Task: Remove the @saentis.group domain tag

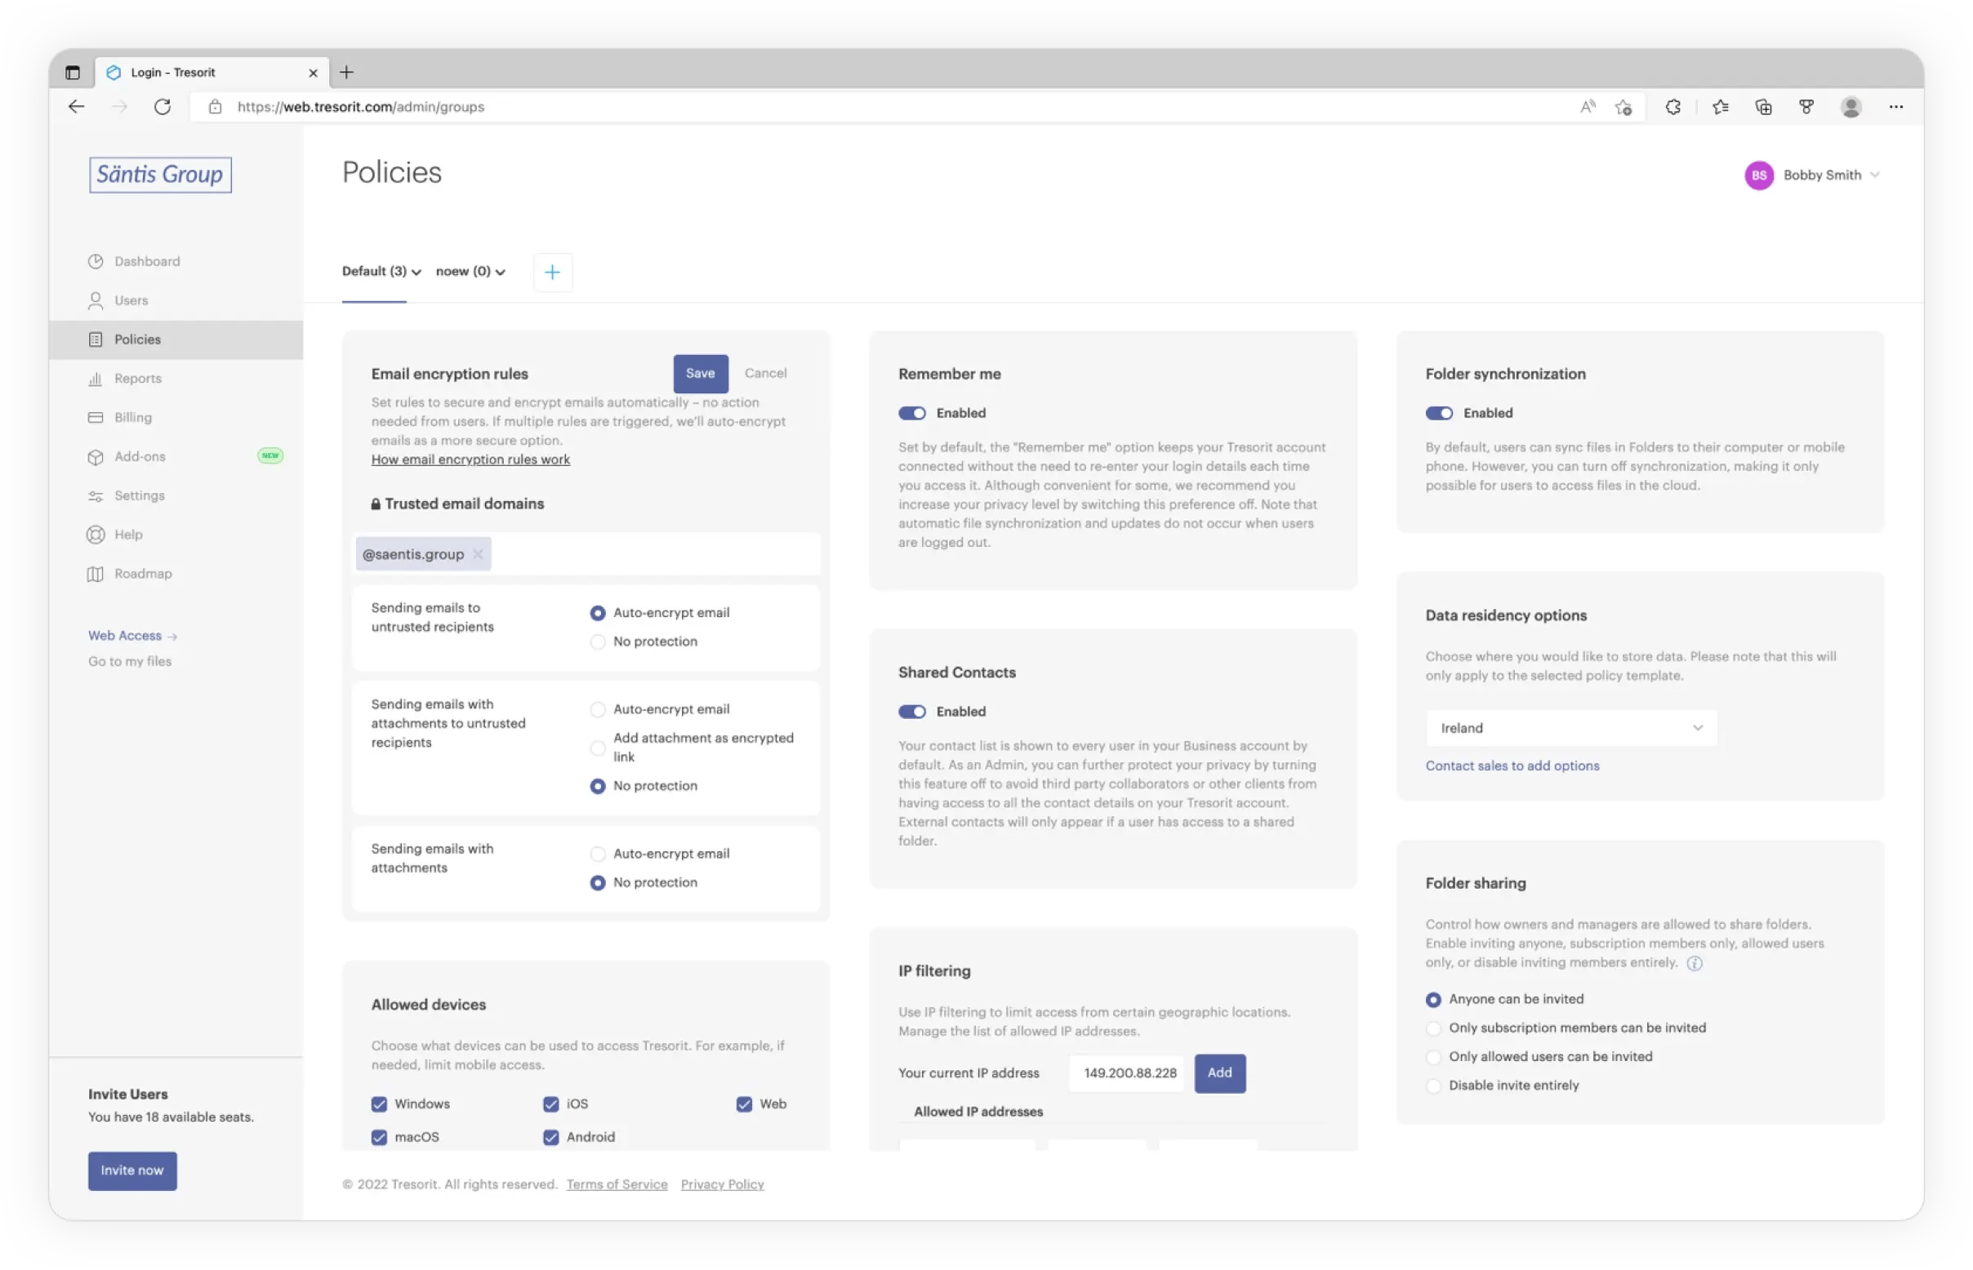Action: [x=478, y=554]
